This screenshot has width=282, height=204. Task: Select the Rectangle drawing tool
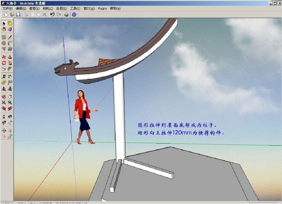point(4,37)
